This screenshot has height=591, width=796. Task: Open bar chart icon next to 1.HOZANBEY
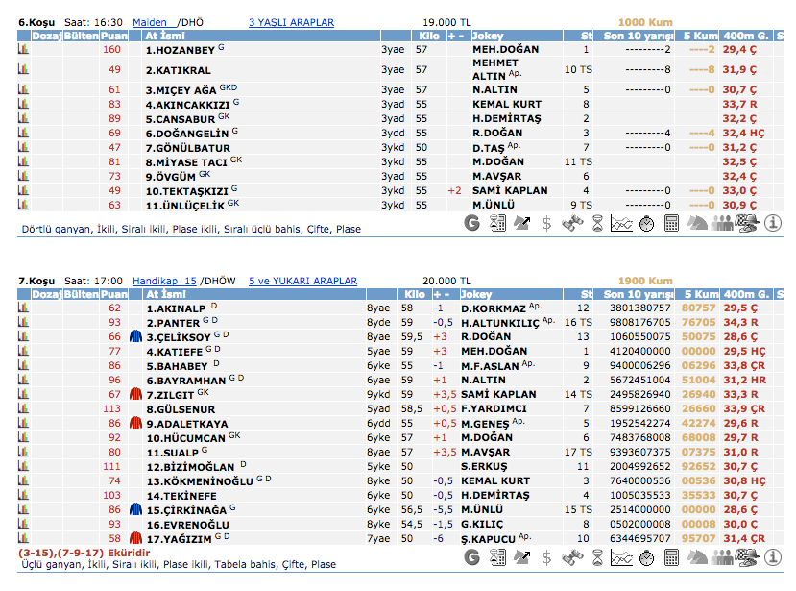coord(25,49)
